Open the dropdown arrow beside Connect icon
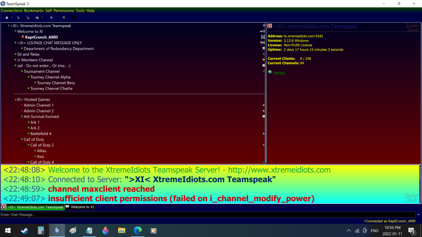422x237 pixels. click(12, 18)
